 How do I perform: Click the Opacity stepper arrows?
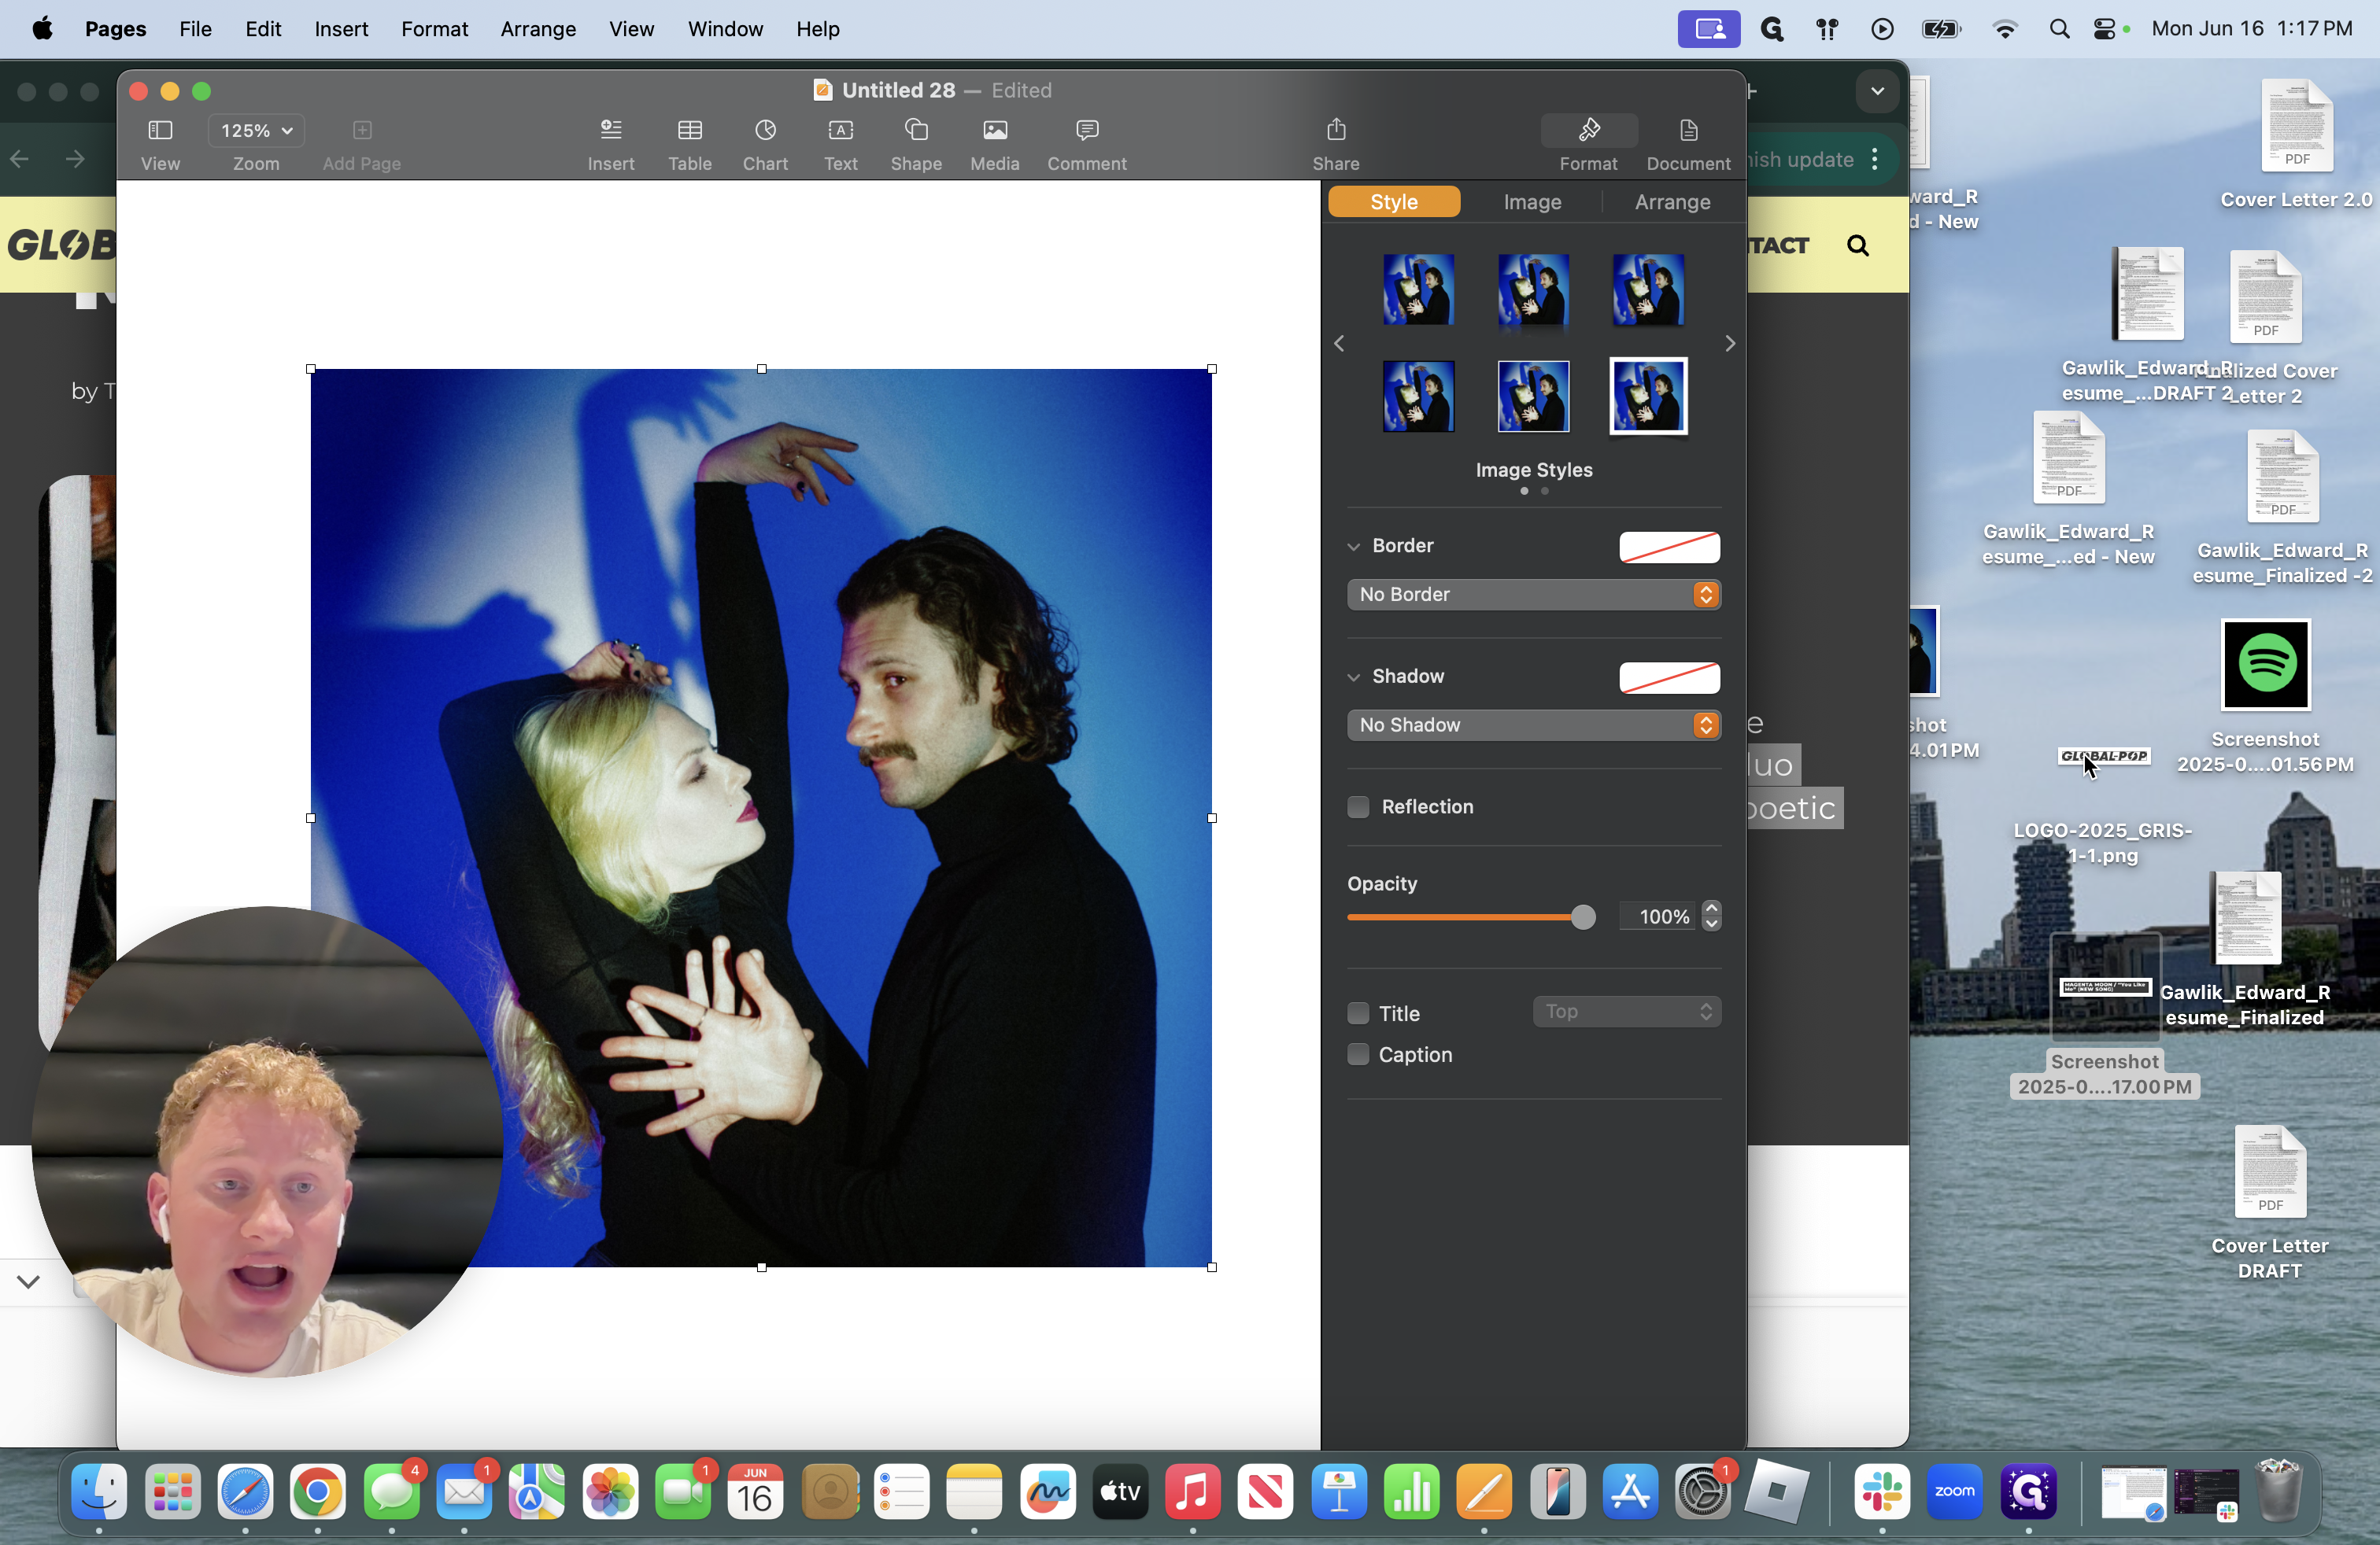coord(1711,916)
